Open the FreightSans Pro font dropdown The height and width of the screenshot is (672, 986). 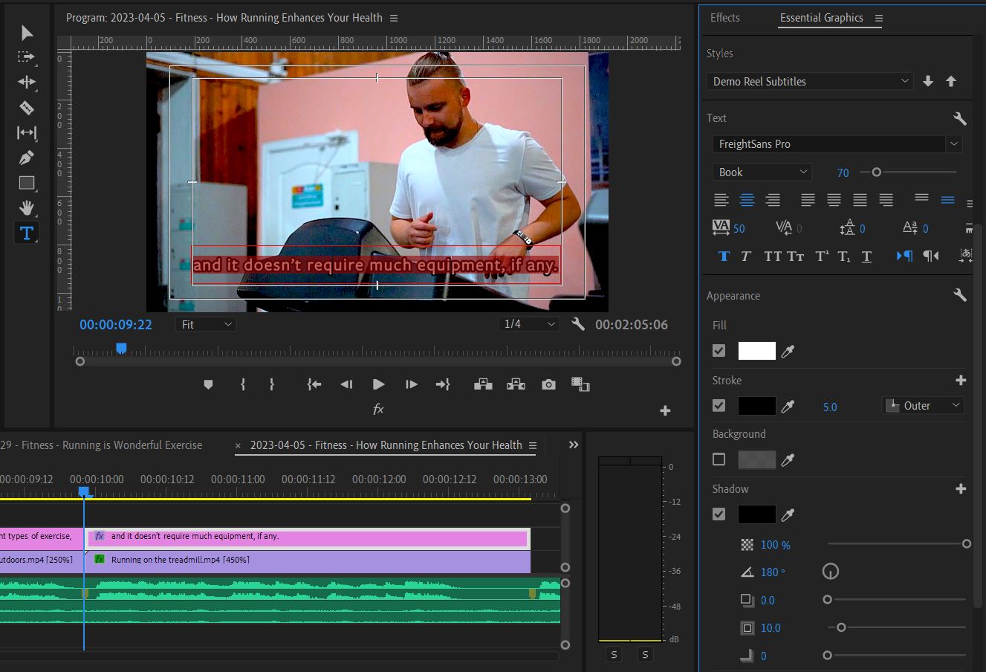(837, 144)
